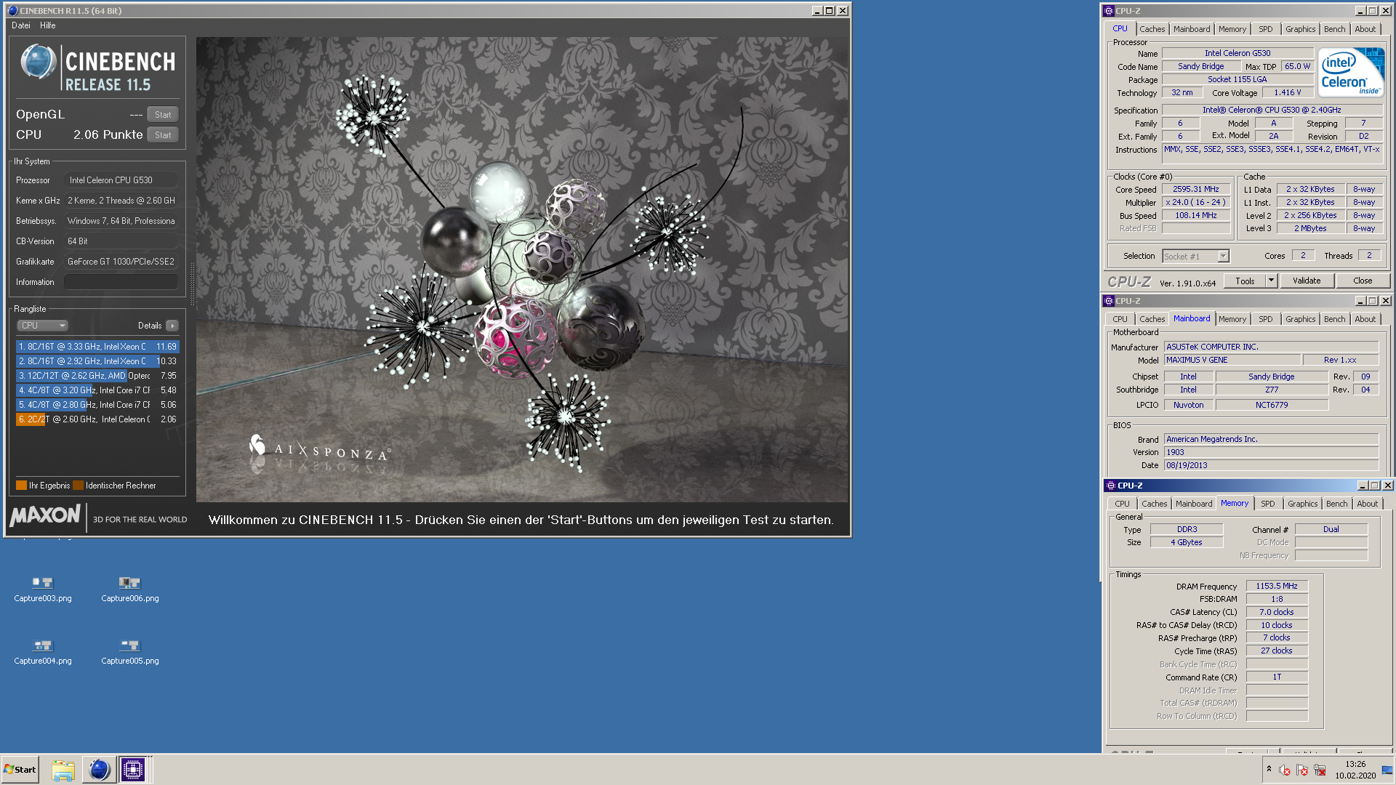Select ranking row 4C/8T @ 3.20 GHz
The height and width of the screenshot is (785, 1396).
(97, 390)
